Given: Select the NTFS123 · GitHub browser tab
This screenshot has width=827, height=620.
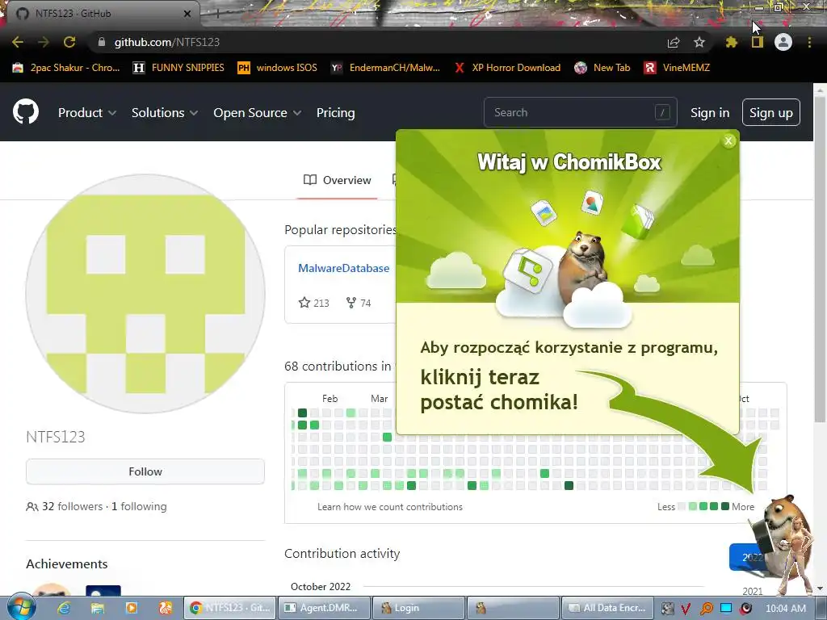Looking at the screenshot, I should [x=100, y=14].
